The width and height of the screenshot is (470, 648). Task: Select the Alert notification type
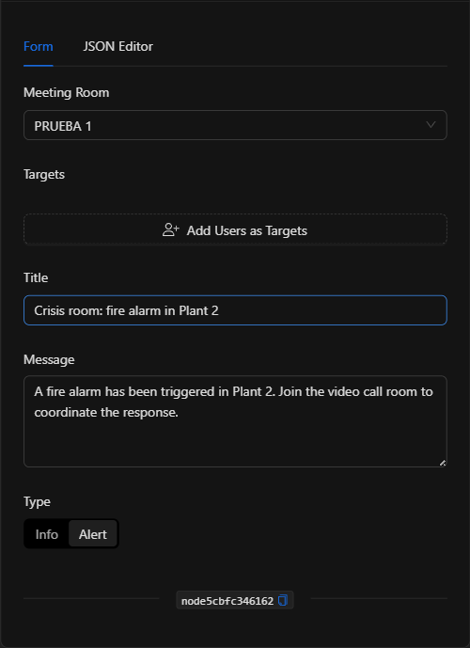click(x=93, y=534)
